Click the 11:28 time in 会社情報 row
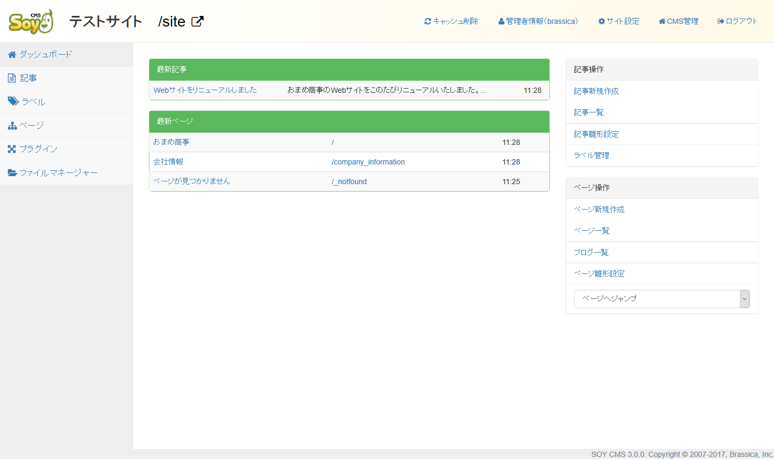Viewport: 774px width, 459px height. click(511, 162)
